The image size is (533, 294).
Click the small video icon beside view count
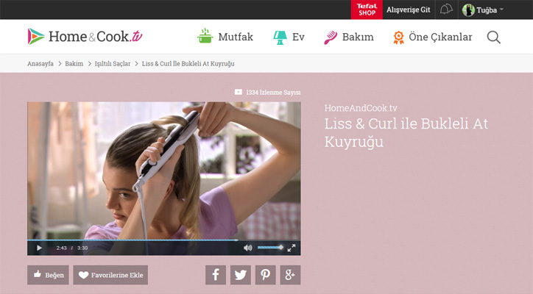pyautogui.click(x=239, y=92)
